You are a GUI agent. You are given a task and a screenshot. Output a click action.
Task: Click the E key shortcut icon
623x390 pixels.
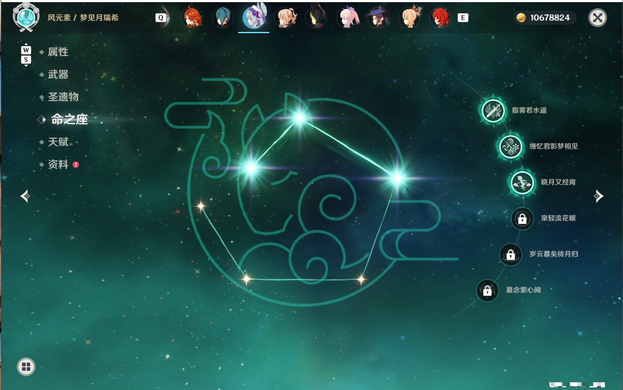pyautogui.click(x=463, y=18)
